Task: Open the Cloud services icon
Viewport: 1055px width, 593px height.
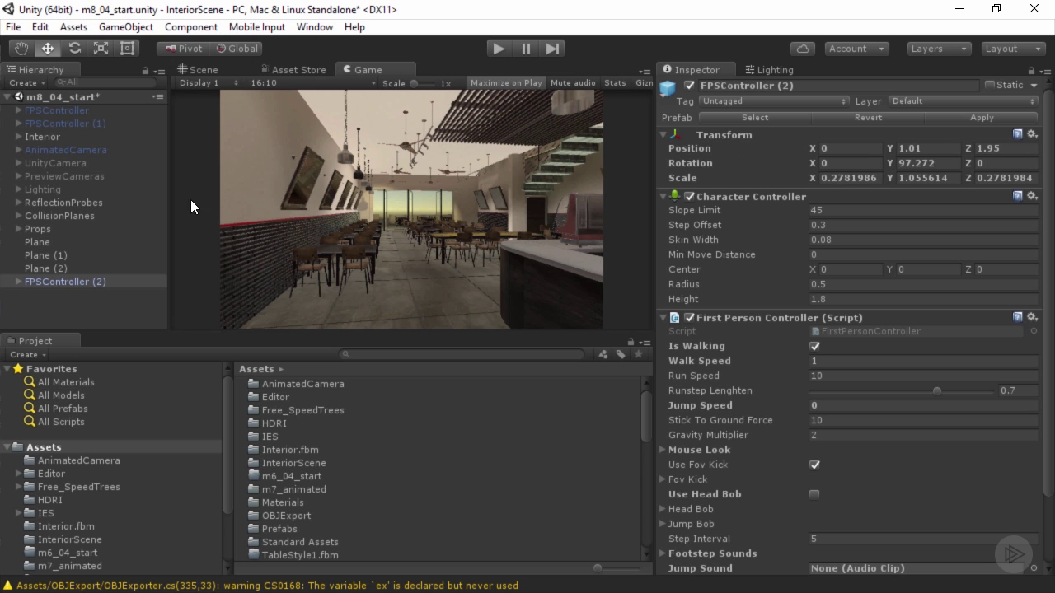Action: (802, 49)
